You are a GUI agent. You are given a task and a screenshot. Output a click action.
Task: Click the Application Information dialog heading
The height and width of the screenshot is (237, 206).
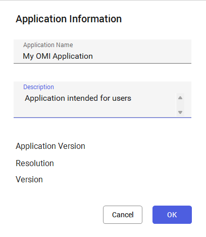pos(69,19)
